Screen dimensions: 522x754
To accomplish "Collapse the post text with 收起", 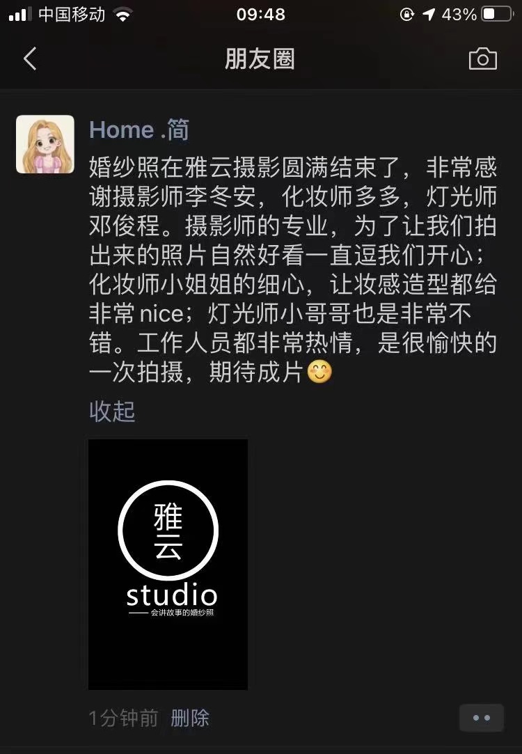I will click(x=112, y=411).
